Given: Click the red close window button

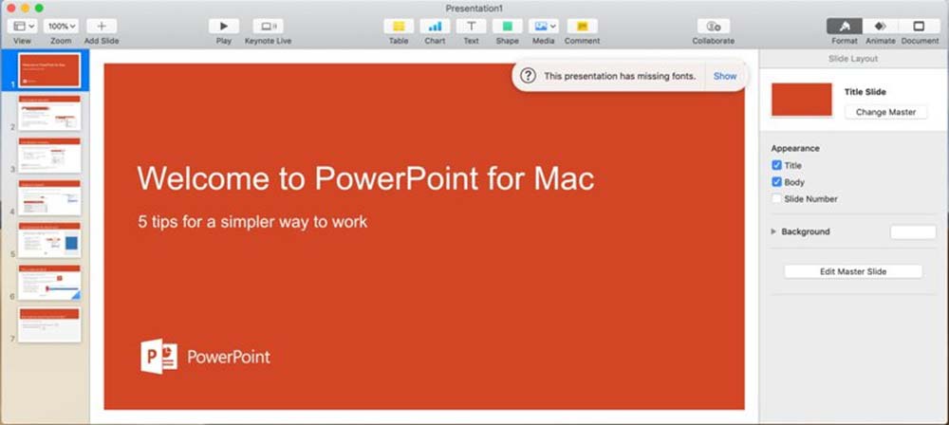Looking at the screenshot, I should 10,8.
